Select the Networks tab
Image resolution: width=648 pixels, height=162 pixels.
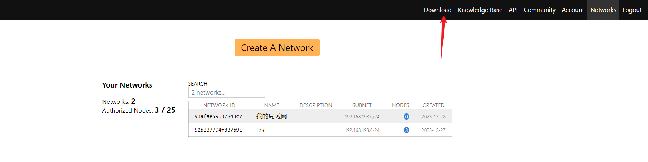[603, 10]
